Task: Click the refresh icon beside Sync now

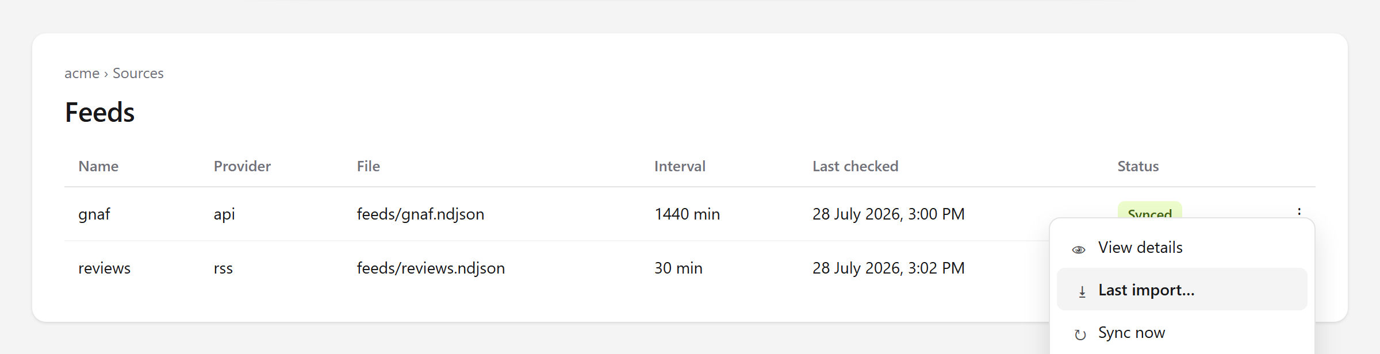Action: coord(1080,334)
